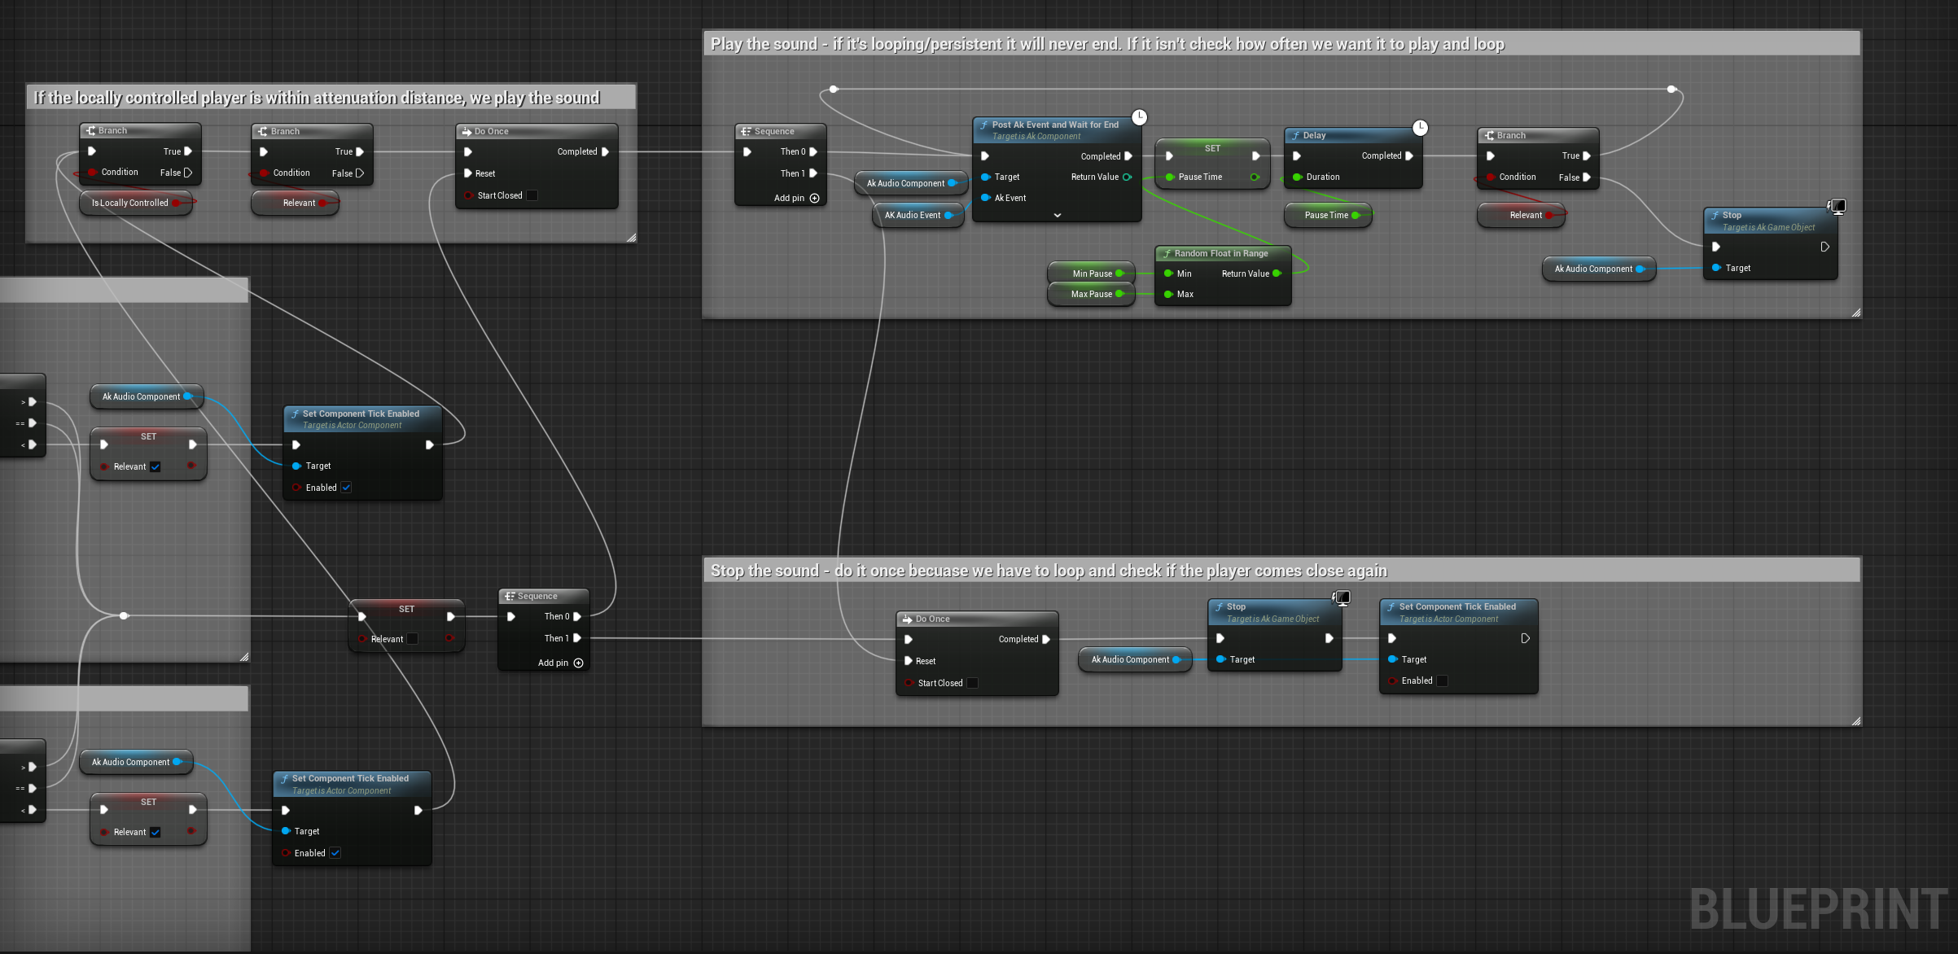The width and height of the screenshot is (1958, 954).
Task: Select the locally controlled player comment title
Action: tap(331, 98)
